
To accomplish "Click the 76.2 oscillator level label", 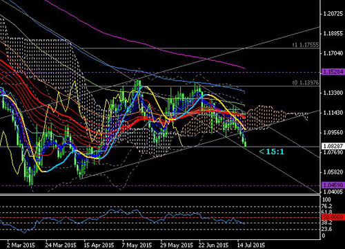I will coord(327,206).
